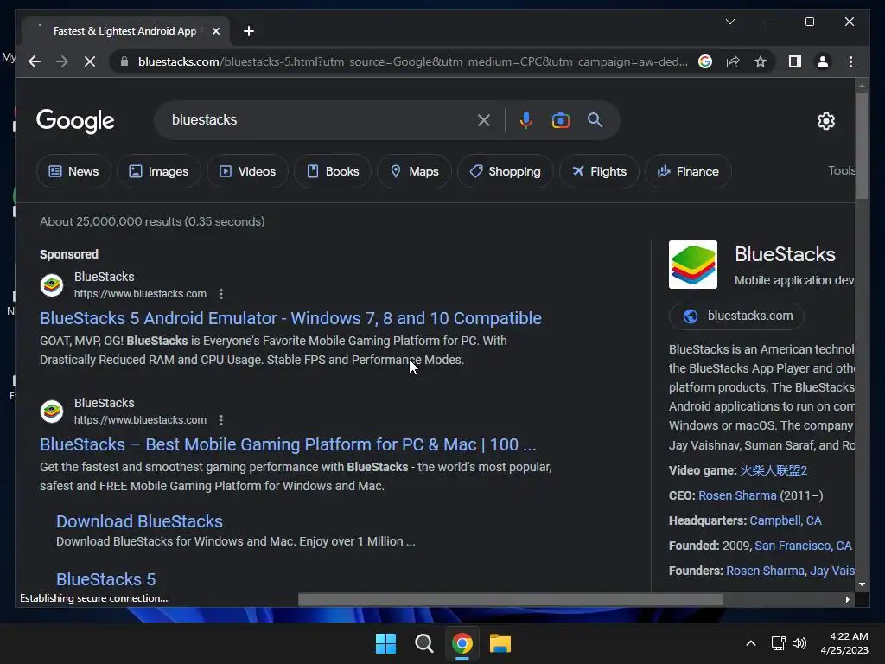885x664 pixels.
Task: Open a new browser tab
Action: (x=249, y=31)
